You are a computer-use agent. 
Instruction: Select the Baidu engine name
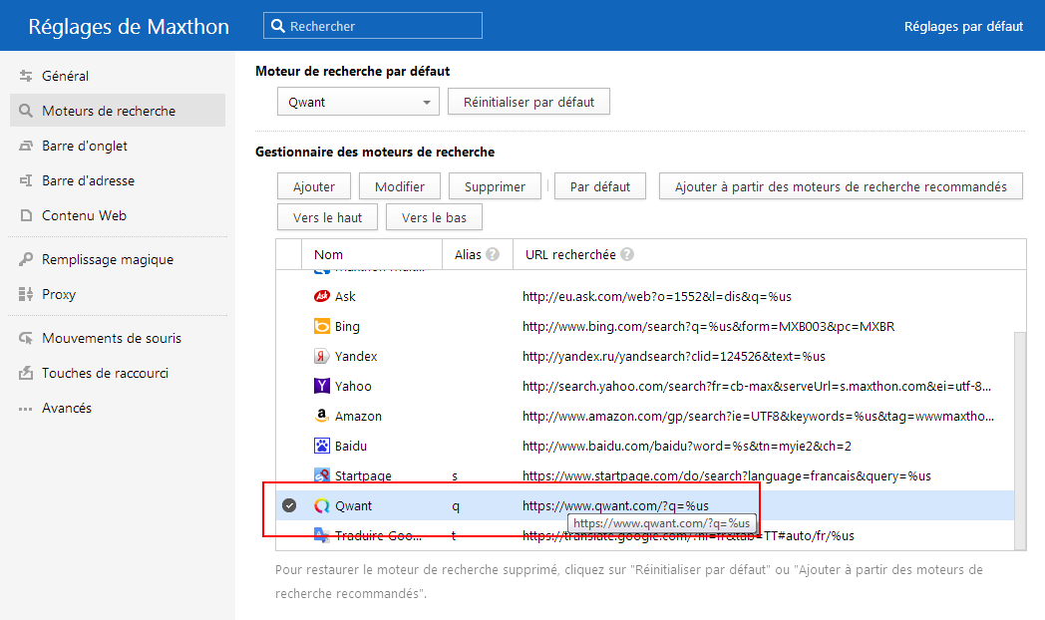[x=351, y=447]
